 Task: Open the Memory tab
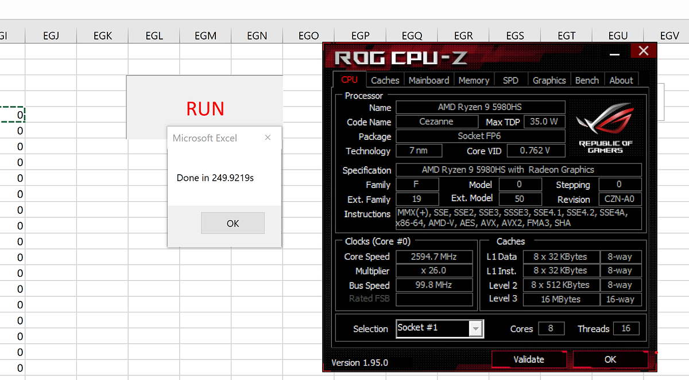click(474, 80)
